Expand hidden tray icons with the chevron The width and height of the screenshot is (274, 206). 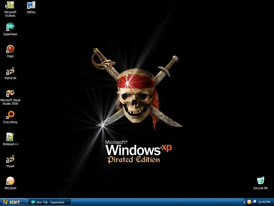pyautogui.click(x=244, y=202)
